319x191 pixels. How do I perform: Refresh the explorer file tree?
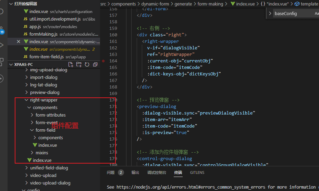[87, 64]
